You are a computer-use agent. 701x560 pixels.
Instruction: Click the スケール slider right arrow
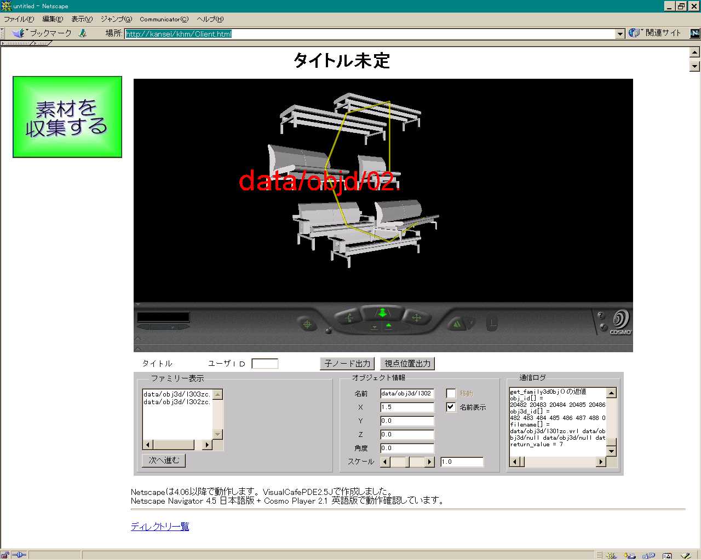coord(429,462)
